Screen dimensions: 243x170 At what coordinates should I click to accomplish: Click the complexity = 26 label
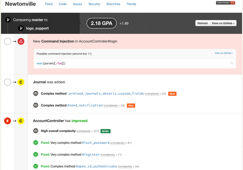(x=114, y=105)
